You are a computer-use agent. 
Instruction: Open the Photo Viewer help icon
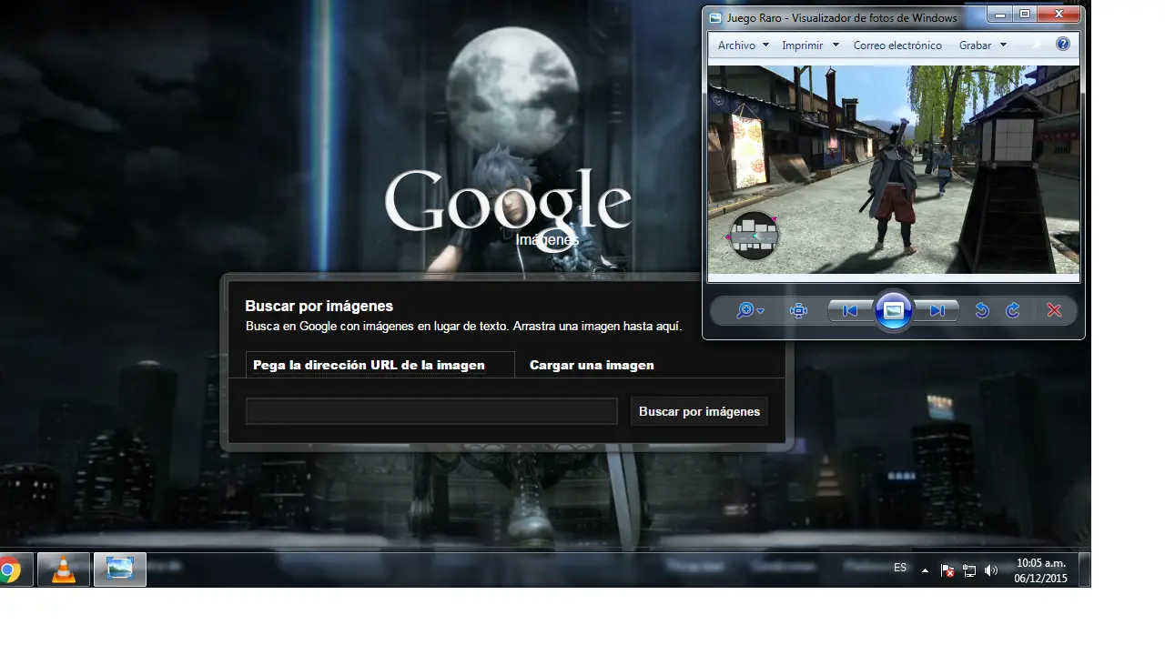1062,45
